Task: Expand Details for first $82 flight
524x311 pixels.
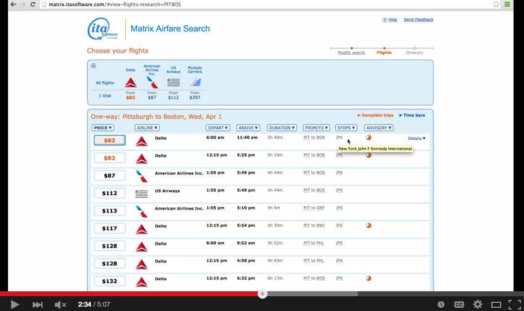Action: tap(417, 139)
